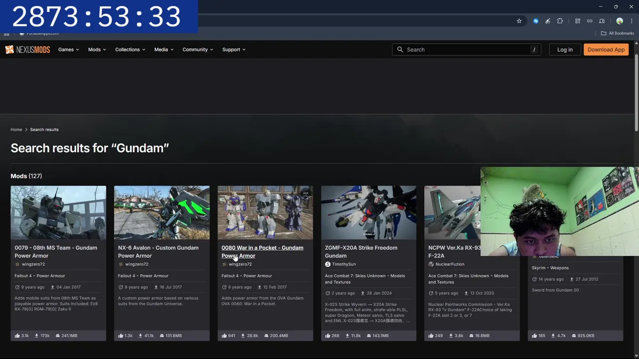This screenshot has width=639, height=359.
Task: Click the Search input field
Action: pos(466,49)
